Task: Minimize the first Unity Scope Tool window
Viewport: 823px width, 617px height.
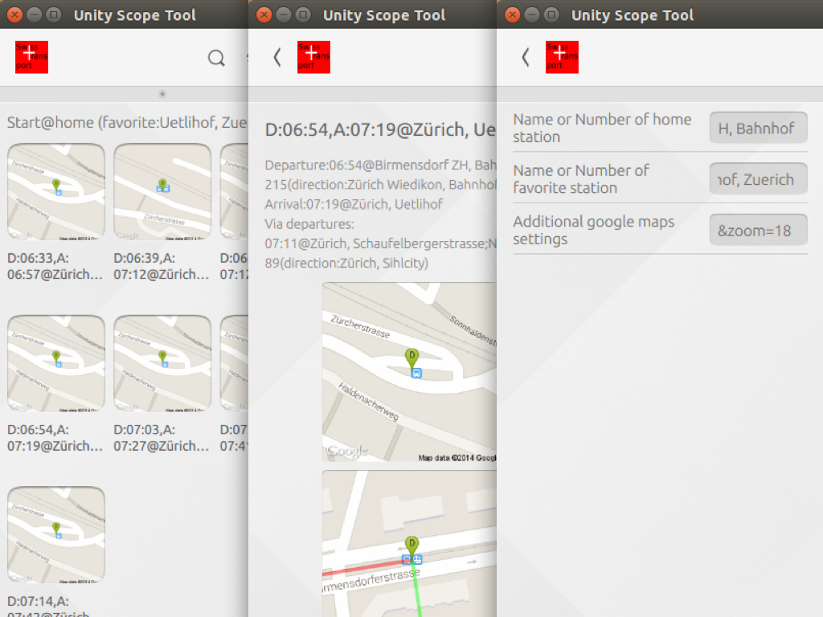Action: [34, 14]
